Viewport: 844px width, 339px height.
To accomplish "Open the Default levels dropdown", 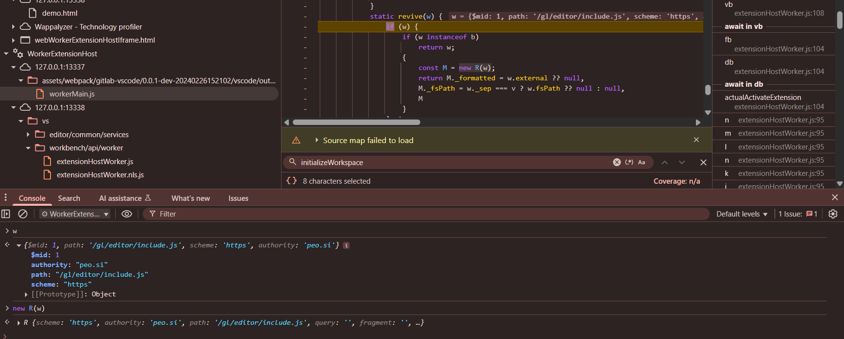I will pos(742,214).
